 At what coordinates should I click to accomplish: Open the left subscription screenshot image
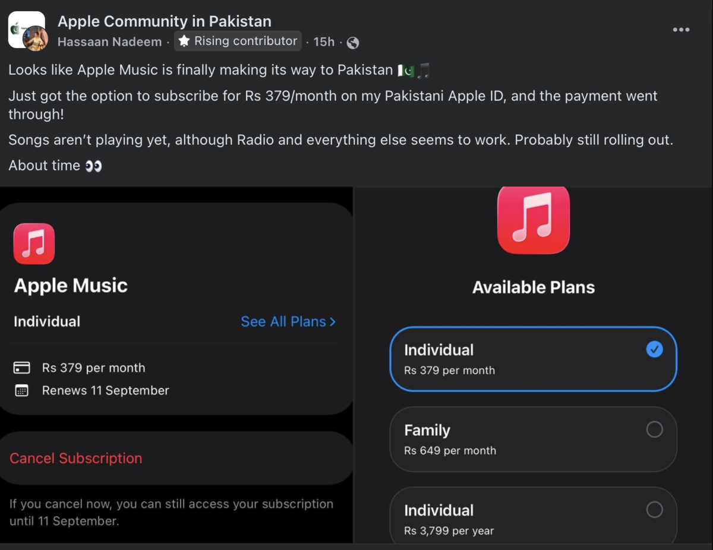click(x=176, y=365)
